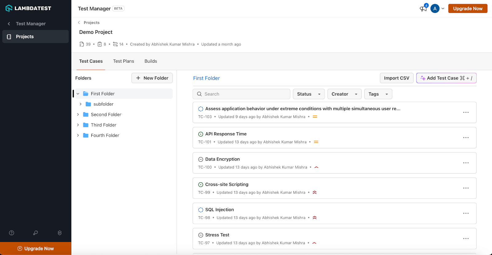Open the user avatar account menu
Viewport: 492px width, 255px height.
tap(435, 9)
